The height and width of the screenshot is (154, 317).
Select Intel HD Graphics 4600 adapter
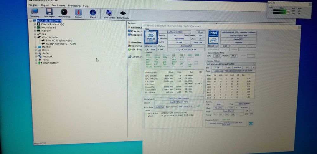pyautogui.click(x=59, y=41)
